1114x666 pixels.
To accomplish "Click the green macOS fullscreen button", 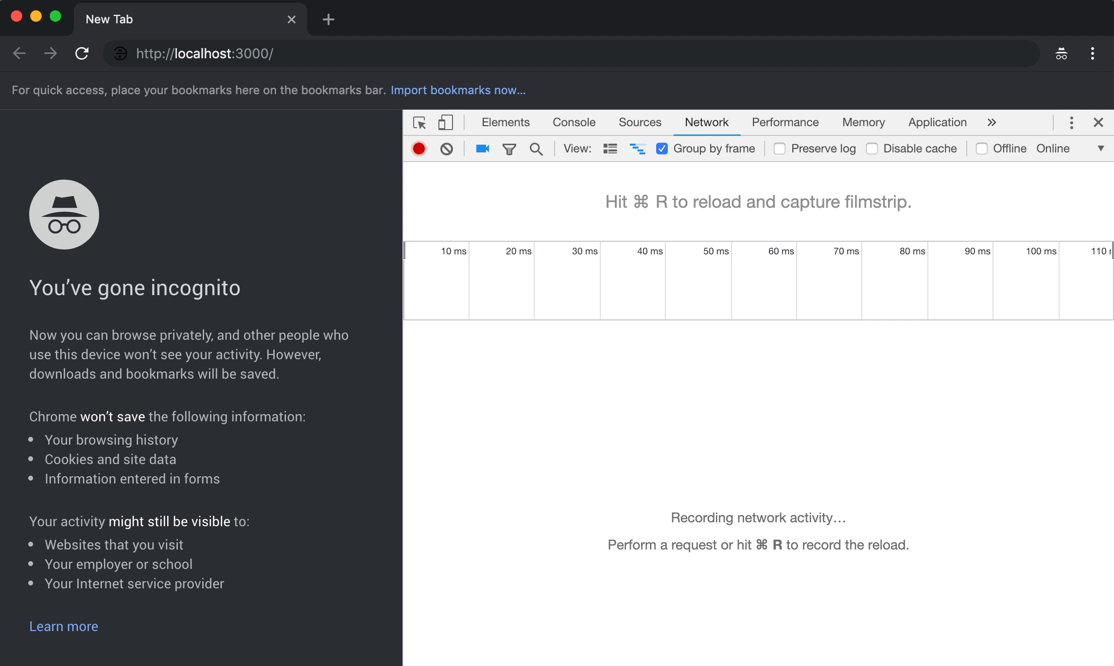I will pos(55,16).
